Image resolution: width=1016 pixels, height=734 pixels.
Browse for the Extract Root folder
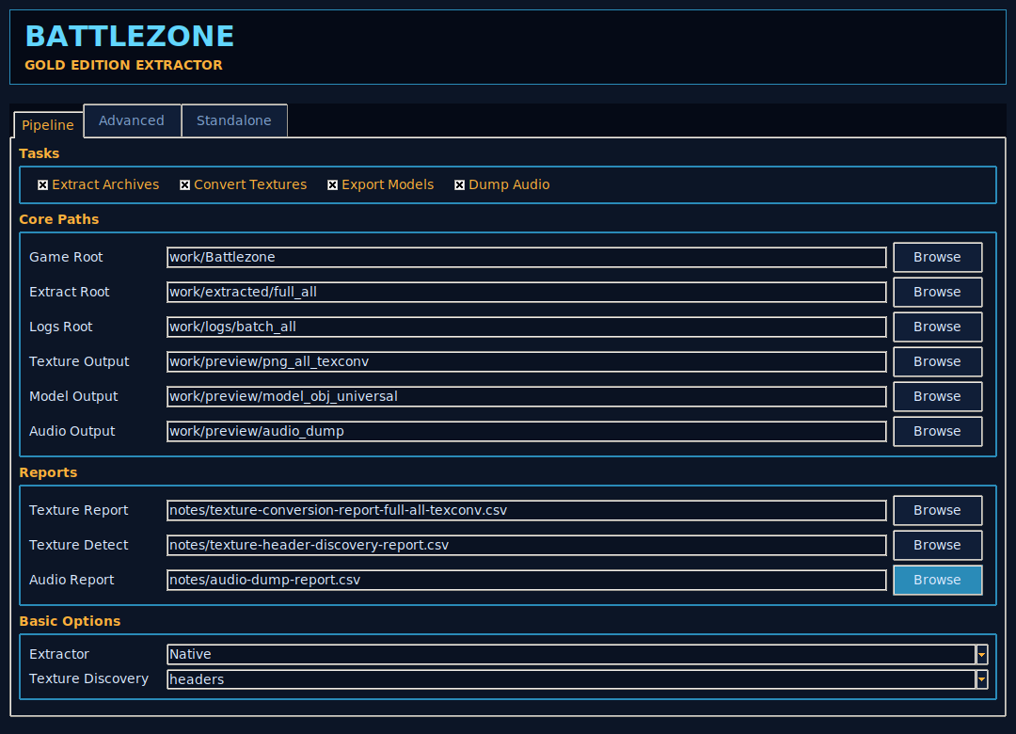[937, 293]
